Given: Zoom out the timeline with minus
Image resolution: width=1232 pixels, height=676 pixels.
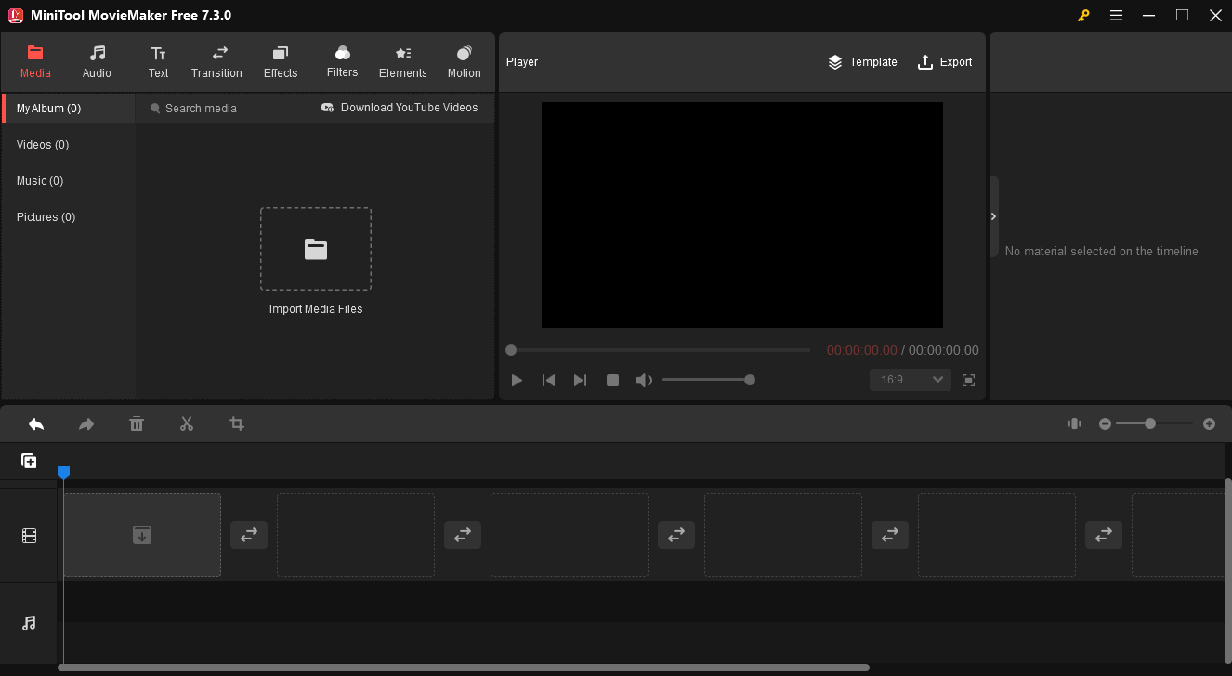Looking at the screenshot, I should click(1105, 423).
